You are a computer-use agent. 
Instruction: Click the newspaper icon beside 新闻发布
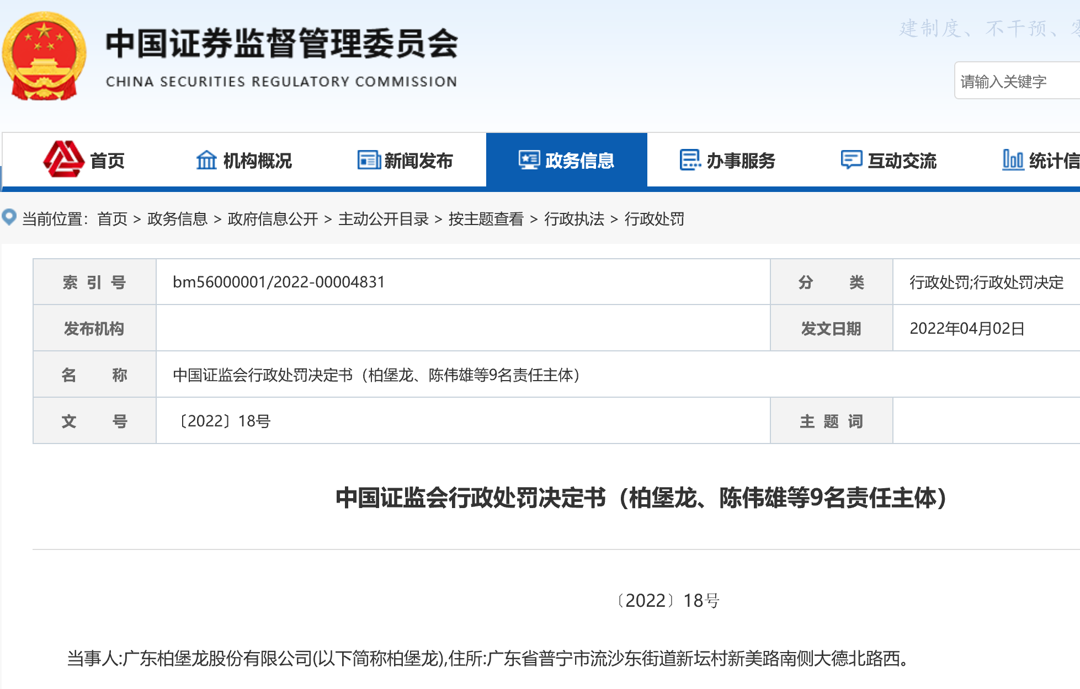pos(369,160)
